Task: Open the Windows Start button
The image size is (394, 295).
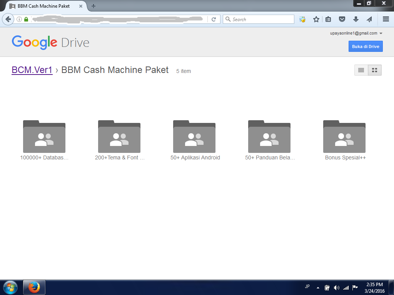Action: (x=10, y=287)
